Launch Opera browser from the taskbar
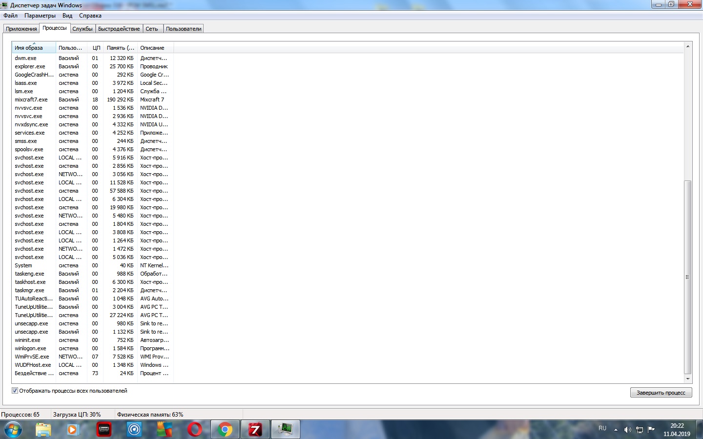 point(194,430)
